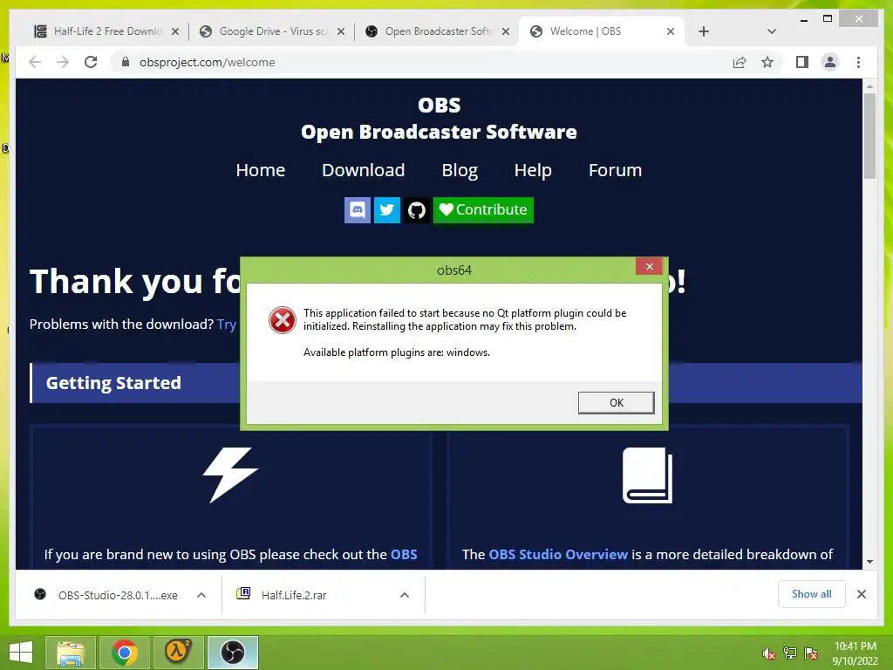Click the padlock site info icon
Screen dimensions: 893x670
[x=126, y=62]
